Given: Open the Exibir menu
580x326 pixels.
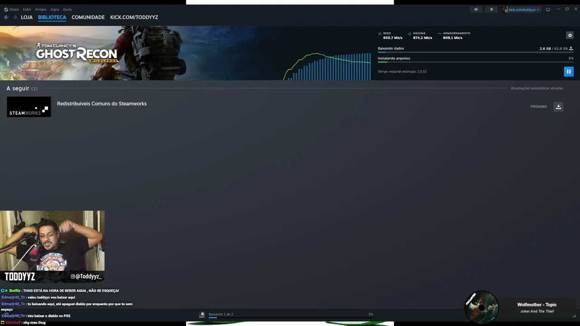Looking at the screenshot, I should 27,9.
